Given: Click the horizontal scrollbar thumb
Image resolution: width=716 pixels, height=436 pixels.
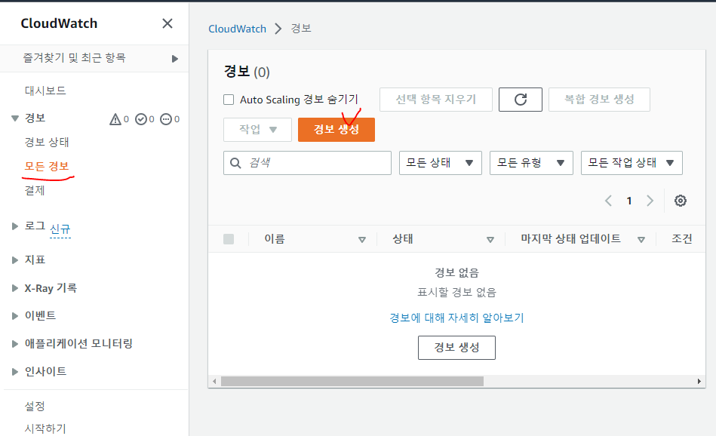Looking at the screenshot, I should (352, 381).
